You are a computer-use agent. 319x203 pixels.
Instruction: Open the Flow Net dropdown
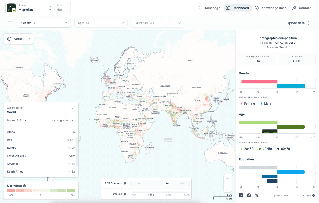62,8
